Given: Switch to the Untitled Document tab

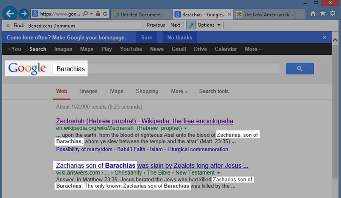Looking at the screenshot, I should [141, 14].
